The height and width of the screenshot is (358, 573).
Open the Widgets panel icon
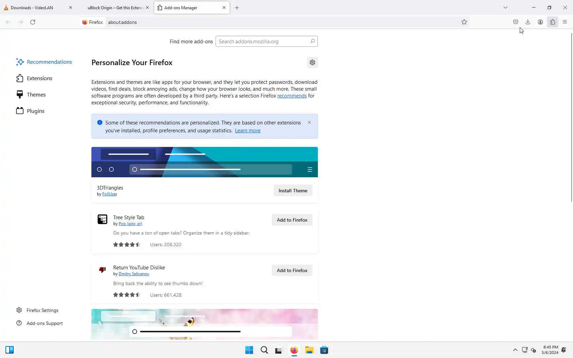[x=10, y=350]
